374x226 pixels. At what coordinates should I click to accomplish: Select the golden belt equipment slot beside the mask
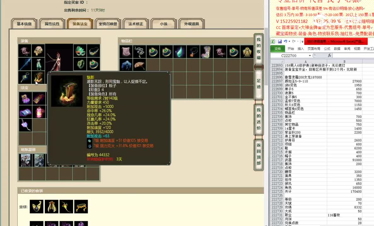[x=93, y=51]
